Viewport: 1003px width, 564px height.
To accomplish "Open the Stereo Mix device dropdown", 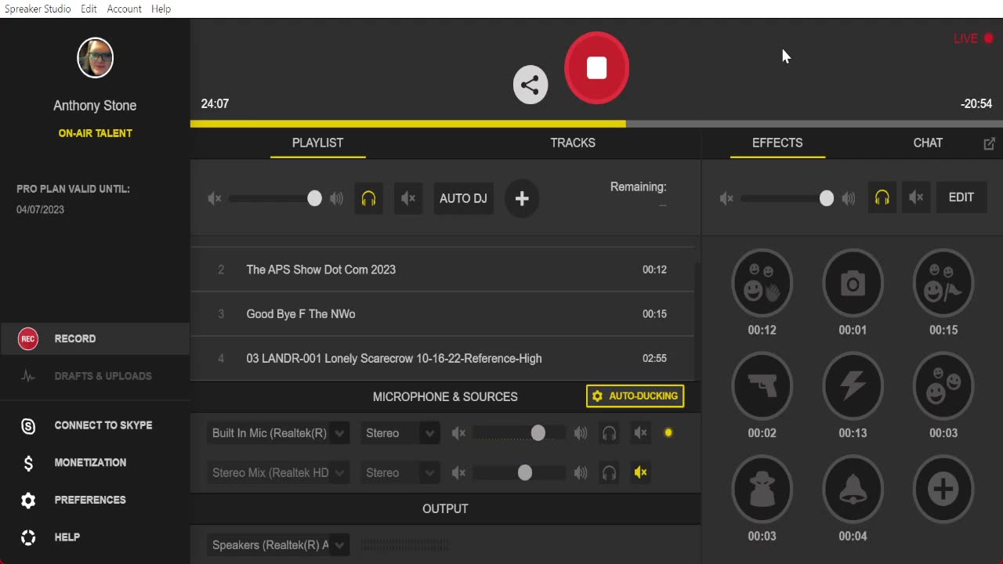I will (278, 473).
